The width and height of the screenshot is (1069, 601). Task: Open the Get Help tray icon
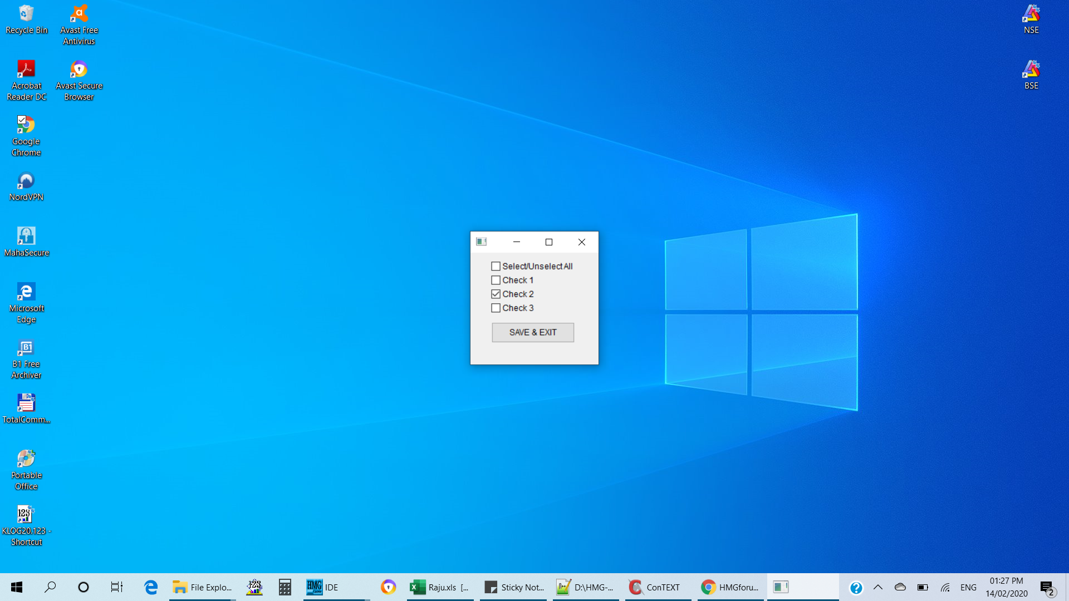(856, 588)
